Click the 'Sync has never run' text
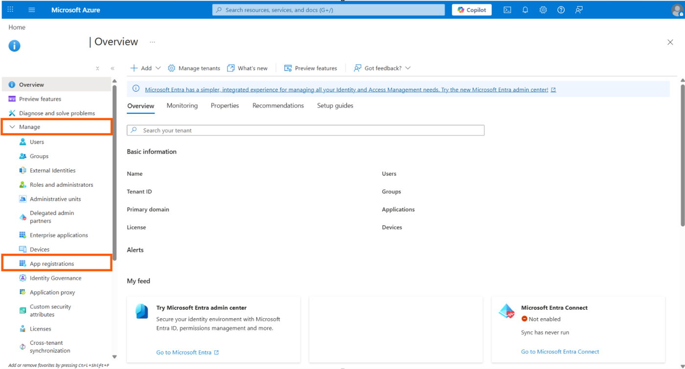The width and height of the screenshot is (685, 369). (545, 332)
